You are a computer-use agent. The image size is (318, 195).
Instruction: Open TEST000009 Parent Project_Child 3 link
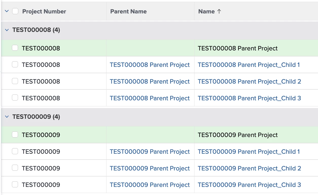[x=249, y=185]
